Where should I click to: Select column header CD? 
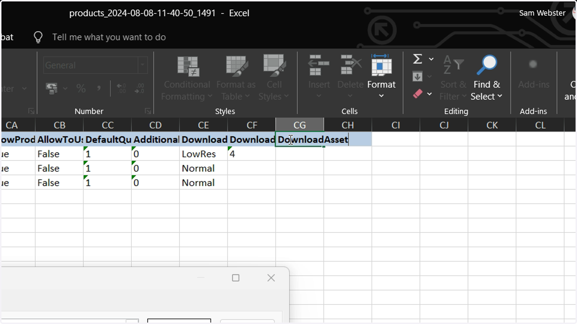click(155, 125)
